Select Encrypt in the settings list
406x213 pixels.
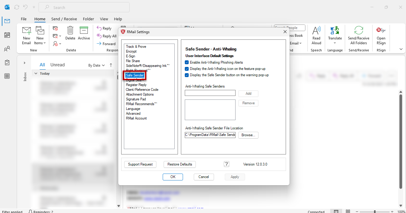[131, 51]
